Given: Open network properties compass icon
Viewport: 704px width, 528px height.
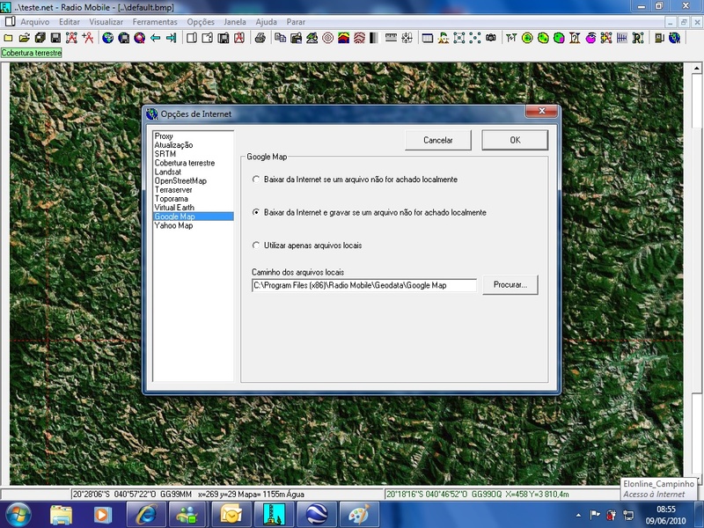Looking at the screenshot, I should [72, 38].
